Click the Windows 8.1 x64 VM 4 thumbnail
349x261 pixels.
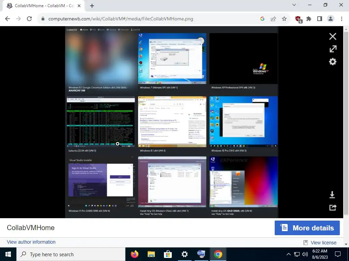tap(172, 122)
